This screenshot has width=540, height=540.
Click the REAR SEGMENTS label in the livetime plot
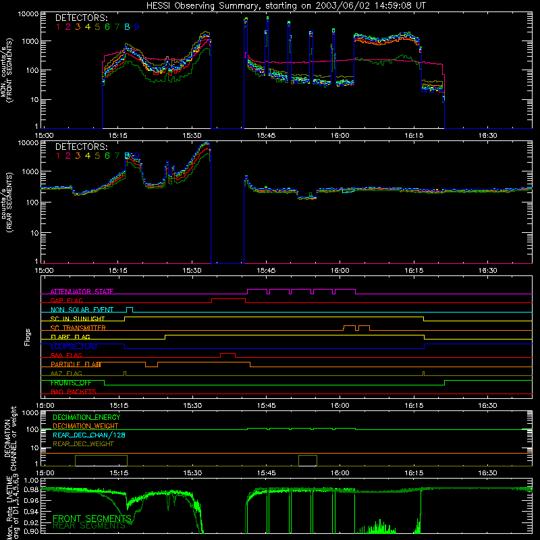(x=89, y=526)
